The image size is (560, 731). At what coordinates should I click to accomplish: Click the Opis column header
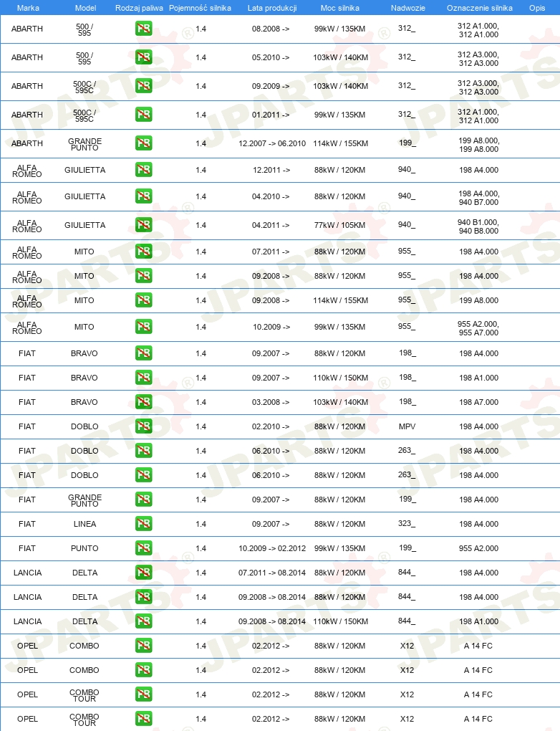click(x=537, y=8)
